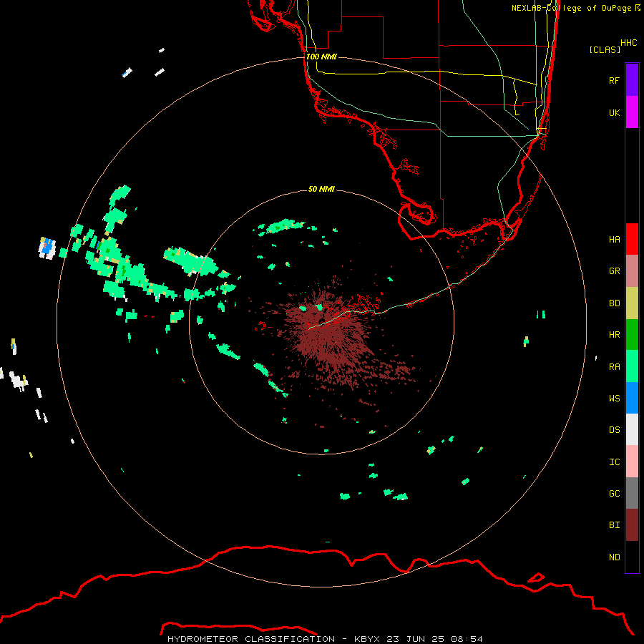Click the [CLAS] units label
Screen dimensions: 644x644
(x=605, y=49)
